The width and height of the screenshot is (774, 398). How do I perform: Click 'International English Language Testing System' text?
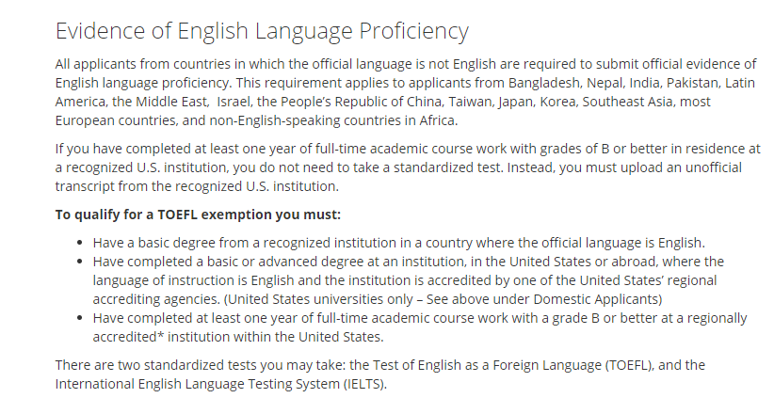coord(198,384)
